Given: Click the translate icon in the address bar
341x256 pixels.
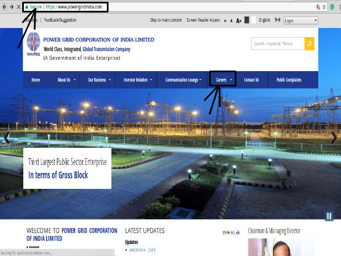Looking at the screenshot, I should click(x=318, y=7).
